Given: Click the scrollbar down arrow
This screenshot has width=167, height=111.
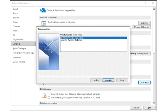Looking at the screenshot, I should pos(154,104).
